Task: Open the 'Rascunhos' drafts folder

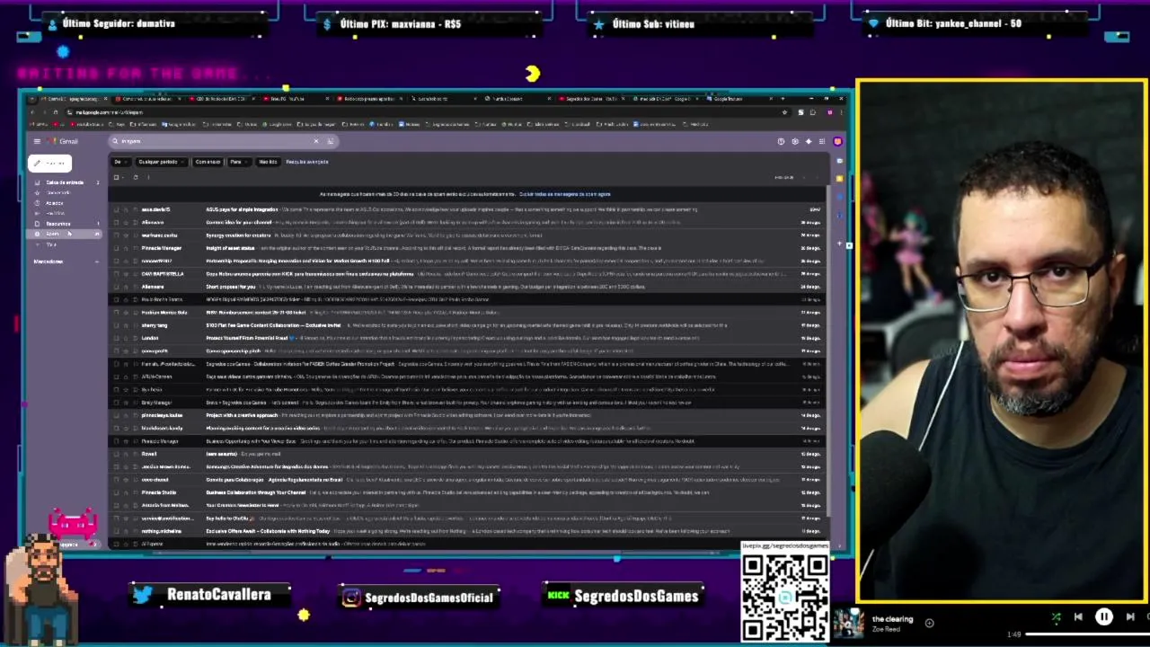Action: click(x=58, y=224)
